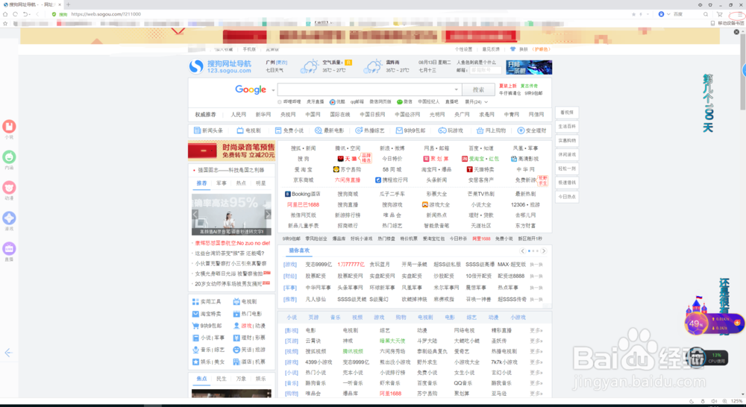The image size is (746, 407).
Task: Click the 淘宝特卖 icon link
Action: coord(195,314)
